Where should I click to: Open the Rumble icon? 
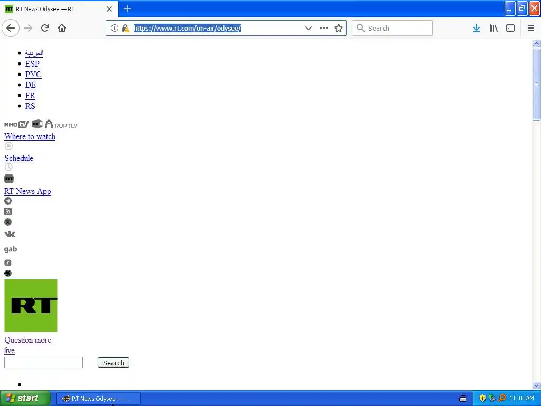coord(8,263)
